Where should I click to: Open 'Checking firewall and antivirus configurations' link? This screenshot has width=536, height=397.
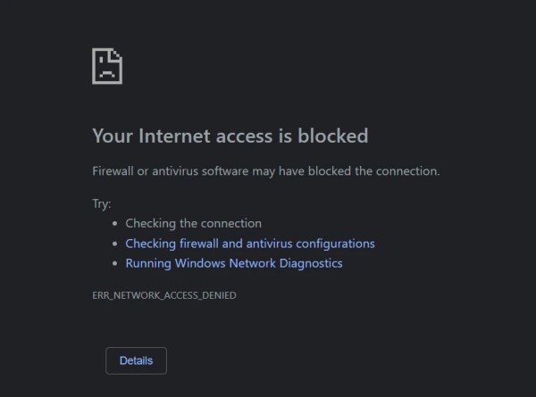pos(250,244)
